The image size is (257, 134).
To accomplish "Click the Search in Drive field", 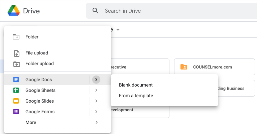I will tap(171, 11).
